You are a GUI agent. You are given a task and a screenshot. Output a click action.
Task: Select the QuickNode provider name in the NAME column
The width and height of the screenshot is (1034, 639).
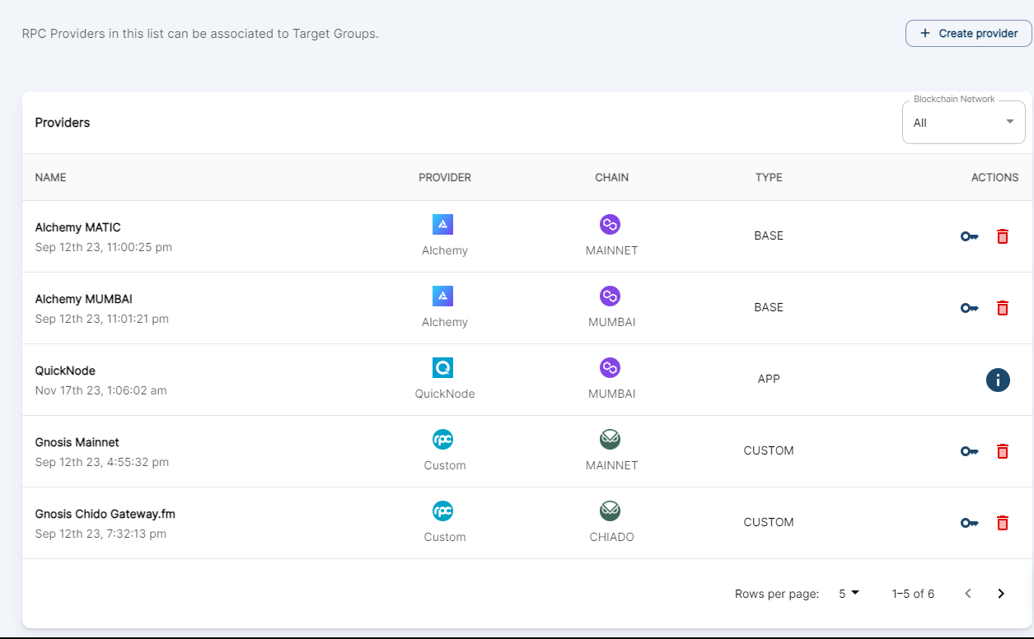[66, 371]
